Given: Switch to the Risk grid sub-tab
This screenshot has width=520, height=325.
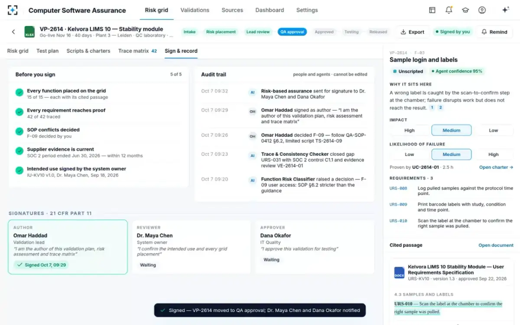Looking at the screenshot, I should click(18, 51).
